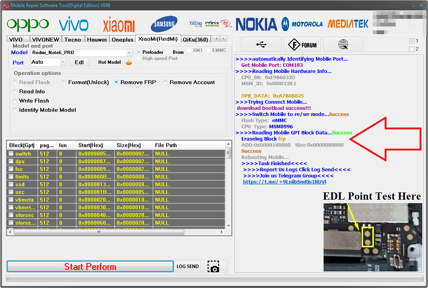Toggle checkbox 2 at top right
The image size is (428, 288).
tap(411, 49)
